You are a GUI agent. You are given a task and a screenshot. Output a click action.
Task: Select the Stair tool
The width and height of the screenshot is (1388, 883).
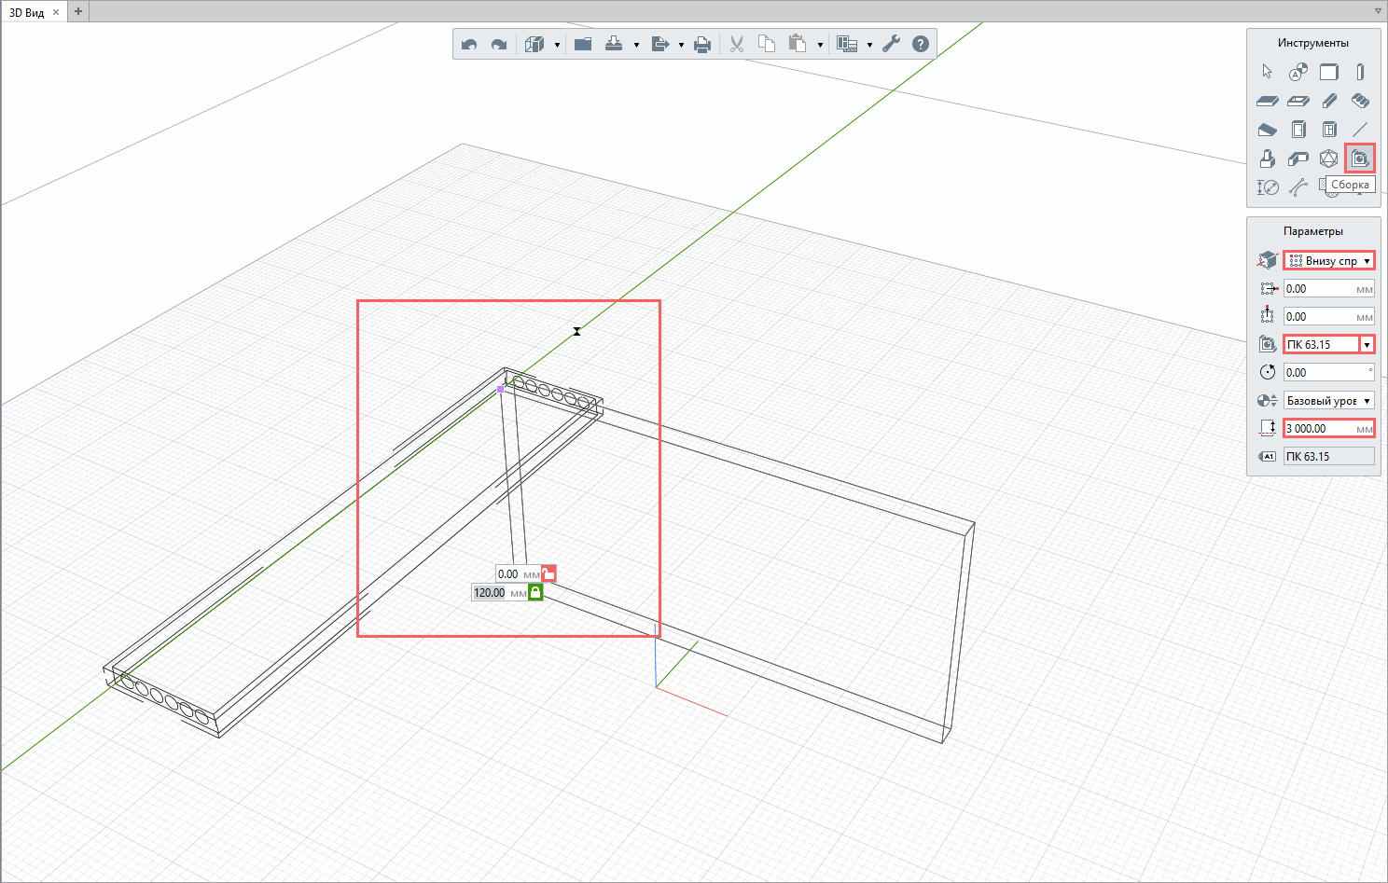click(x=1360, y=101)
